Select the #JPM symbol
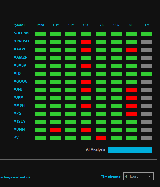The height and width of the screenshot is (187, 160). pyautogui.click(x=19, y=97)
